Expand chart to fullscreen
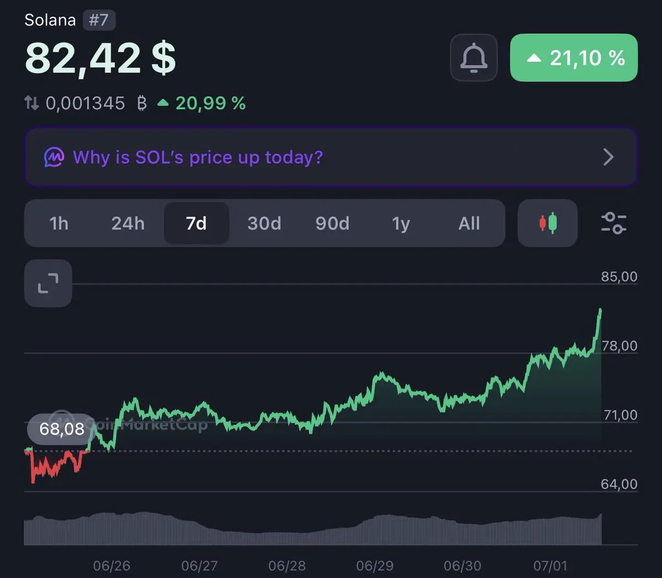662x578 pixels. pyautogui.click(x=48, y=283)
